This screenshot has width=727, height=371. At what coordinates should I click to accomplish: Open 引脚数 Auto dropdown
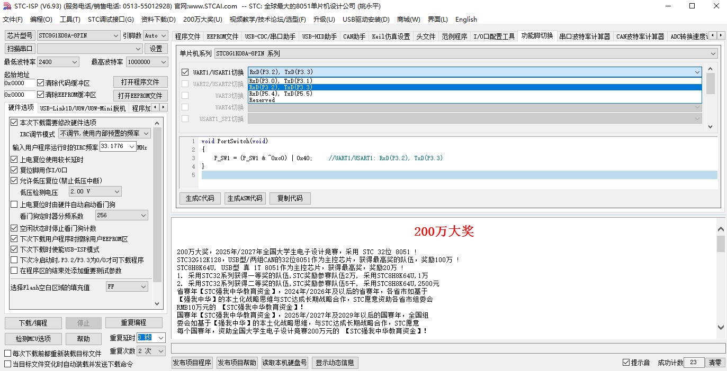156,35
